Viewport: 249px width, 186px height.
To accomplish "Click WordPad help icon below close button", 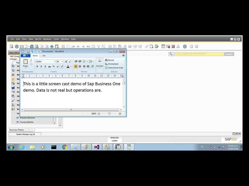I will coord(123,55).
